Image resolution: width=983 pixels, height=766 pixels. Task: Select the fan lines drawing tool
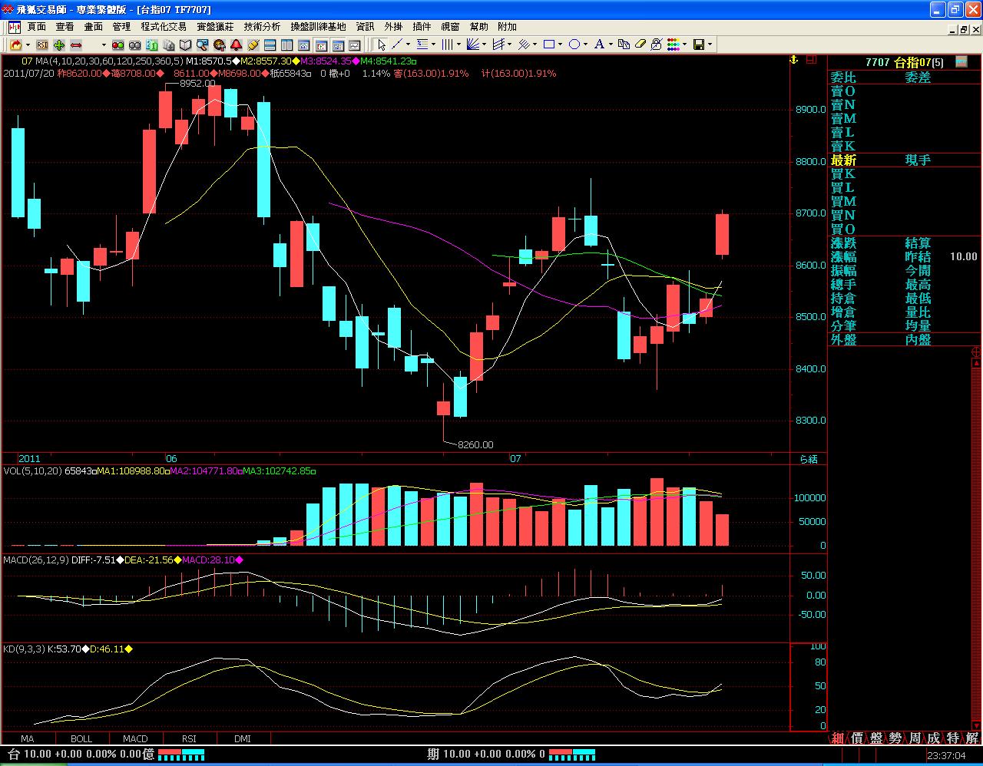coord(473,45)
